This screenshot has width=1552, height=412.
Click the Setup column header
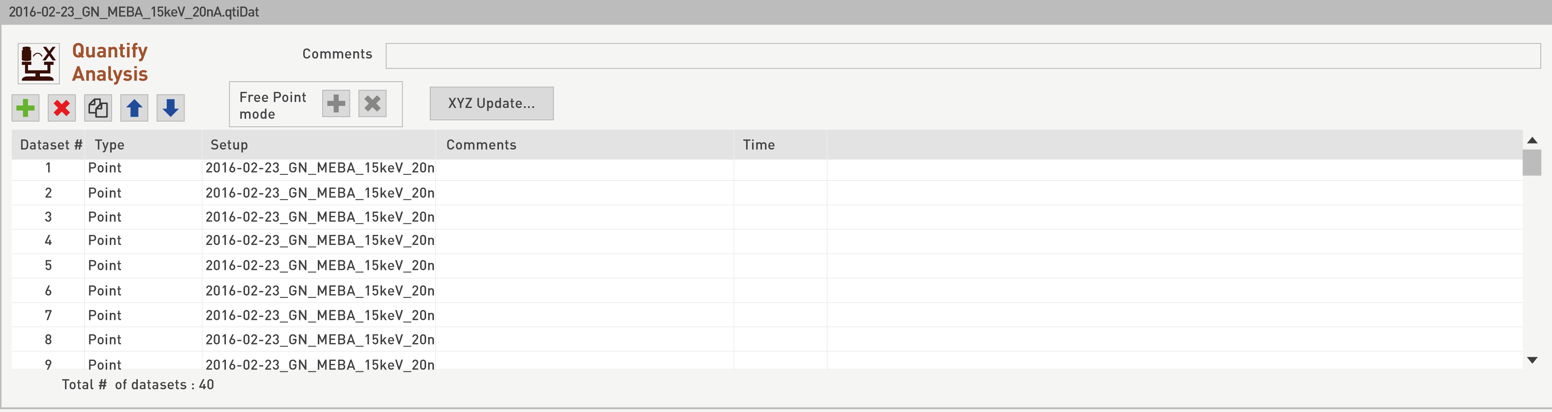[229, 145]
